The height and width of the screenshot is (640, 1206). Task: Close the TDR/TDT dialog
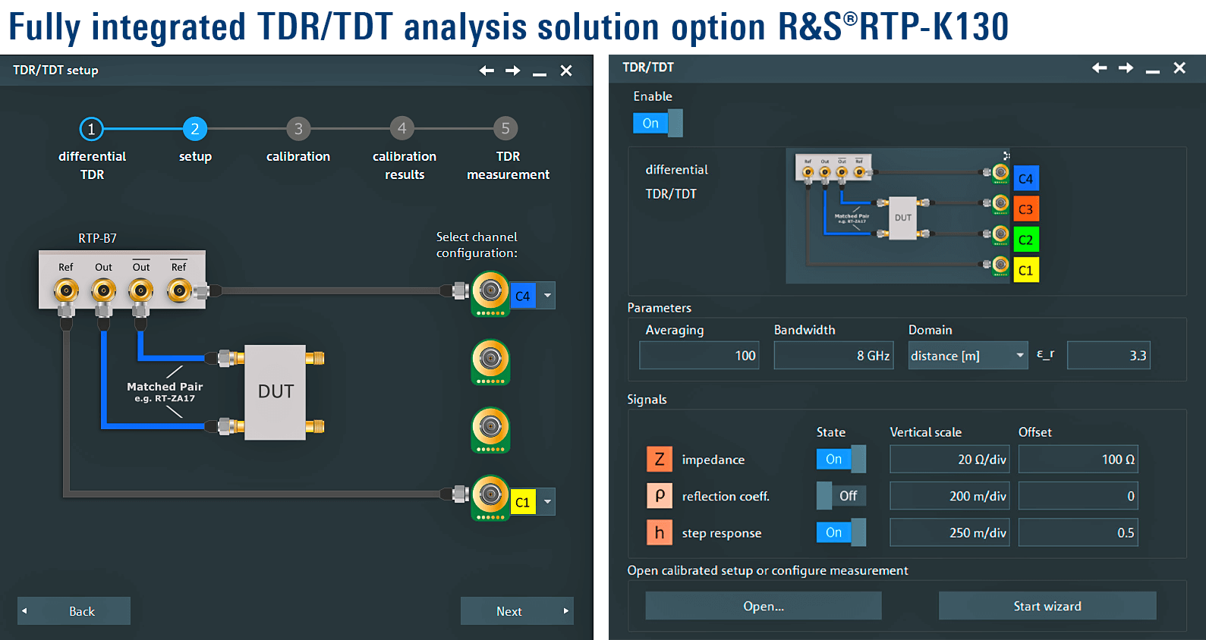pos(1179,67)
